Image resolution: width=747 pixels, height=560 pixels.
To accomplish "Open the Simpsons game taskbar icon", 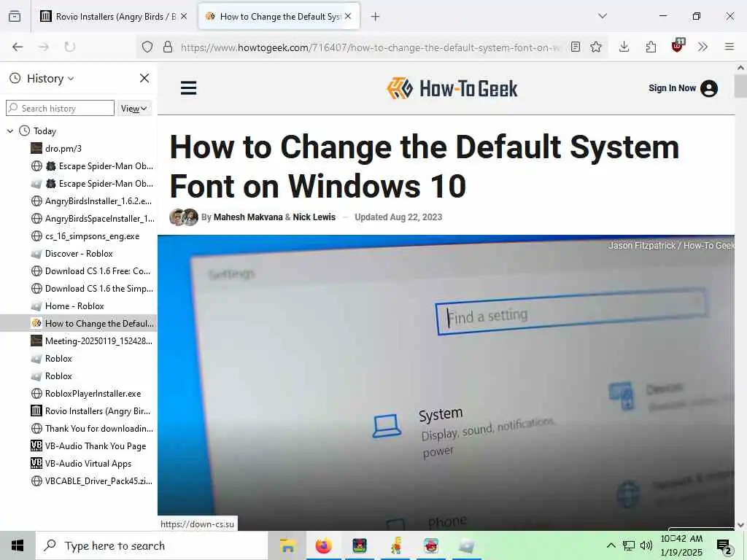I will 396,545.
